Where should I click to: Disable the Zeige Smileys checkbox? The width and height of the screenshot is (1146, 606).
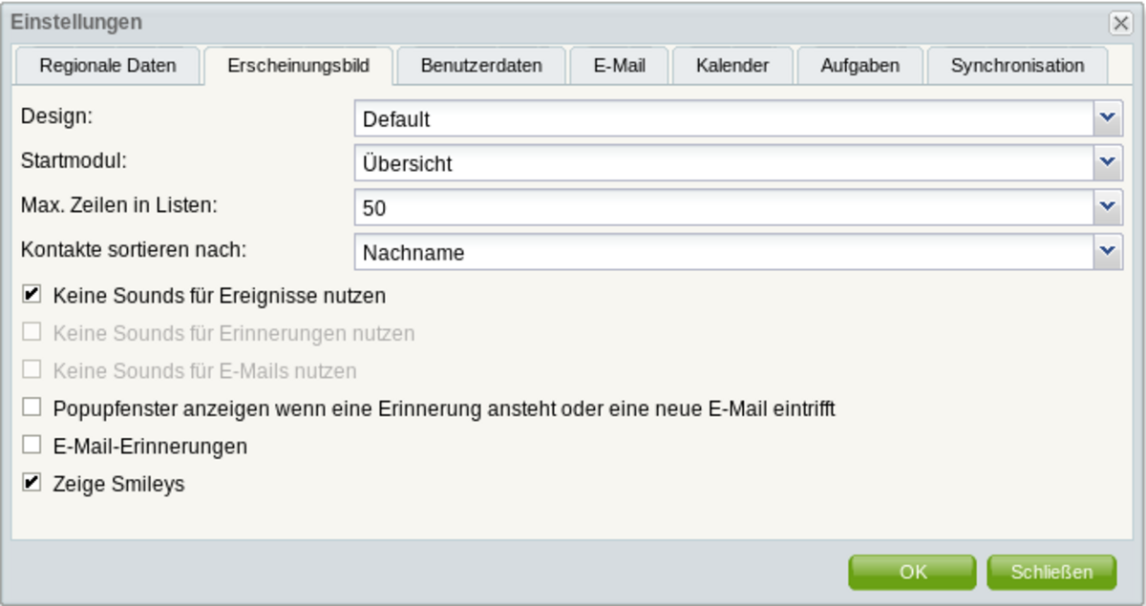(x=32, y=483)
